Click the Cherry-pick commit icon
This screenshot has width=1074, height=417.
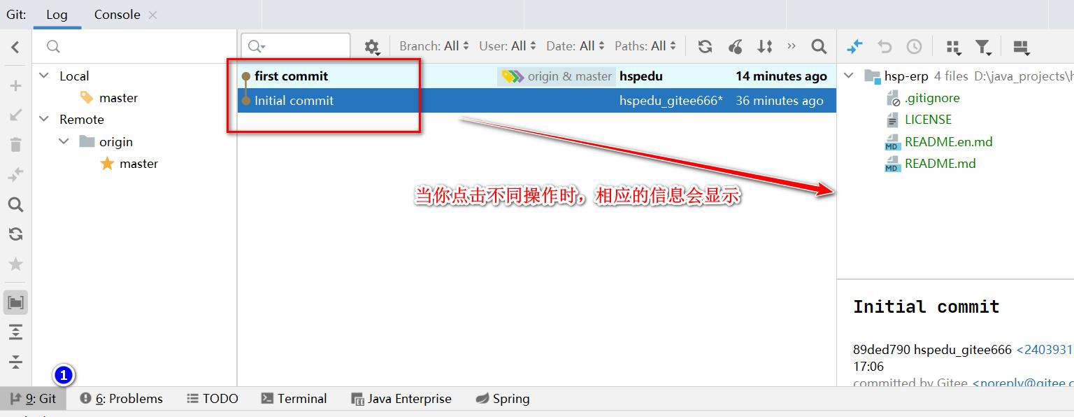(735, 46)
